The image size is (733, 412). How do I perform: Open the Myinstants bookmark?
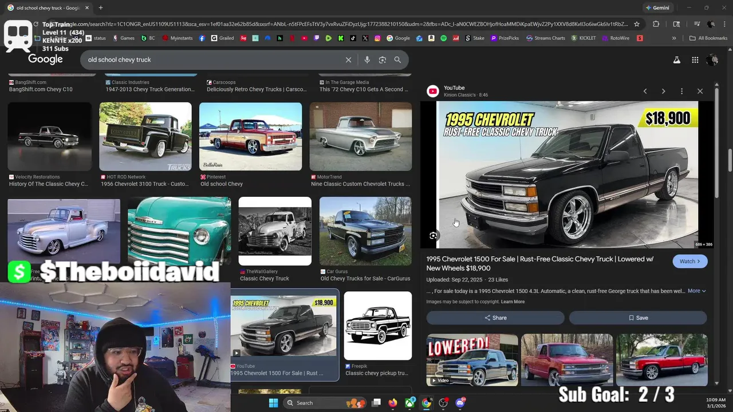pyautogui.click(x=178, y=38)
